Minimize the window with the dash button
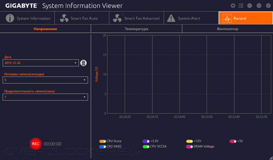Viewport: 273px width, 160px height. point(249,6)
